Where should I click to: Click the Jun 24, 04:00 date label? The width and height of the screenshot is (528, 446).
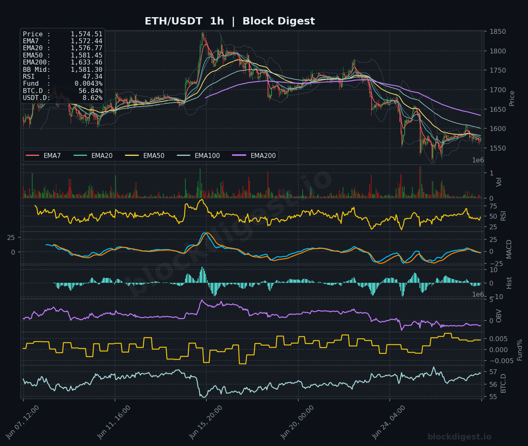pos(389,422)
